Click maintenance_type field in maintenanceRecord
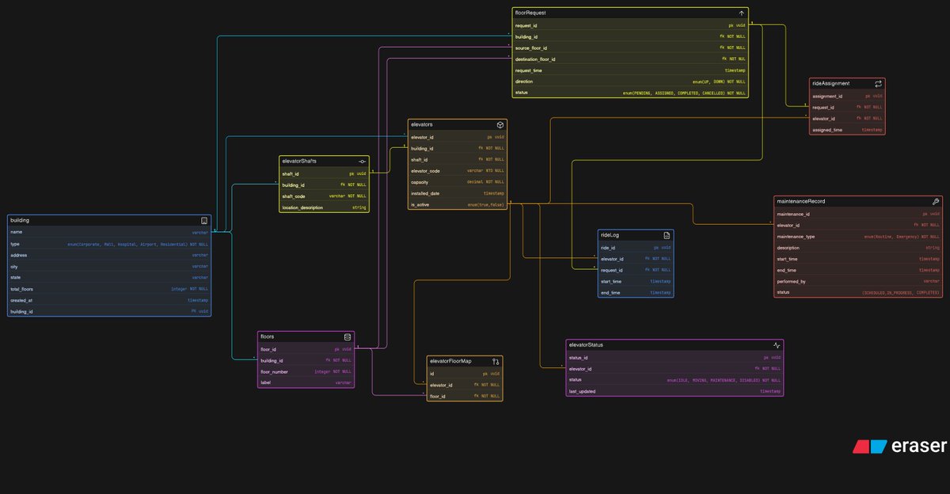 tap(858, 236)
